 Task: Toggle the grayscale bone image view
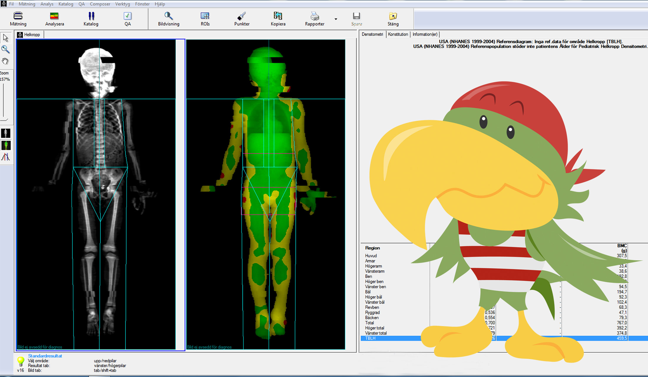point(6,133)
